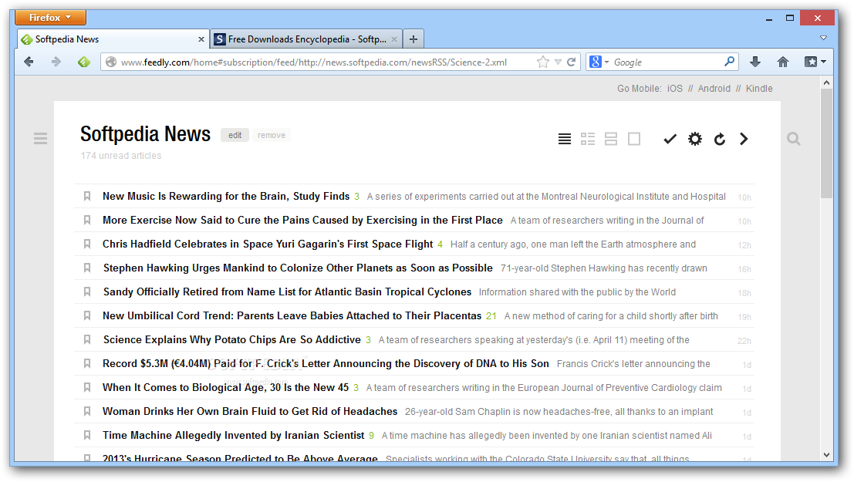Save Chris Hadfield article for later
The width and height of the screenshot is (854, 482).
[86, 244]
